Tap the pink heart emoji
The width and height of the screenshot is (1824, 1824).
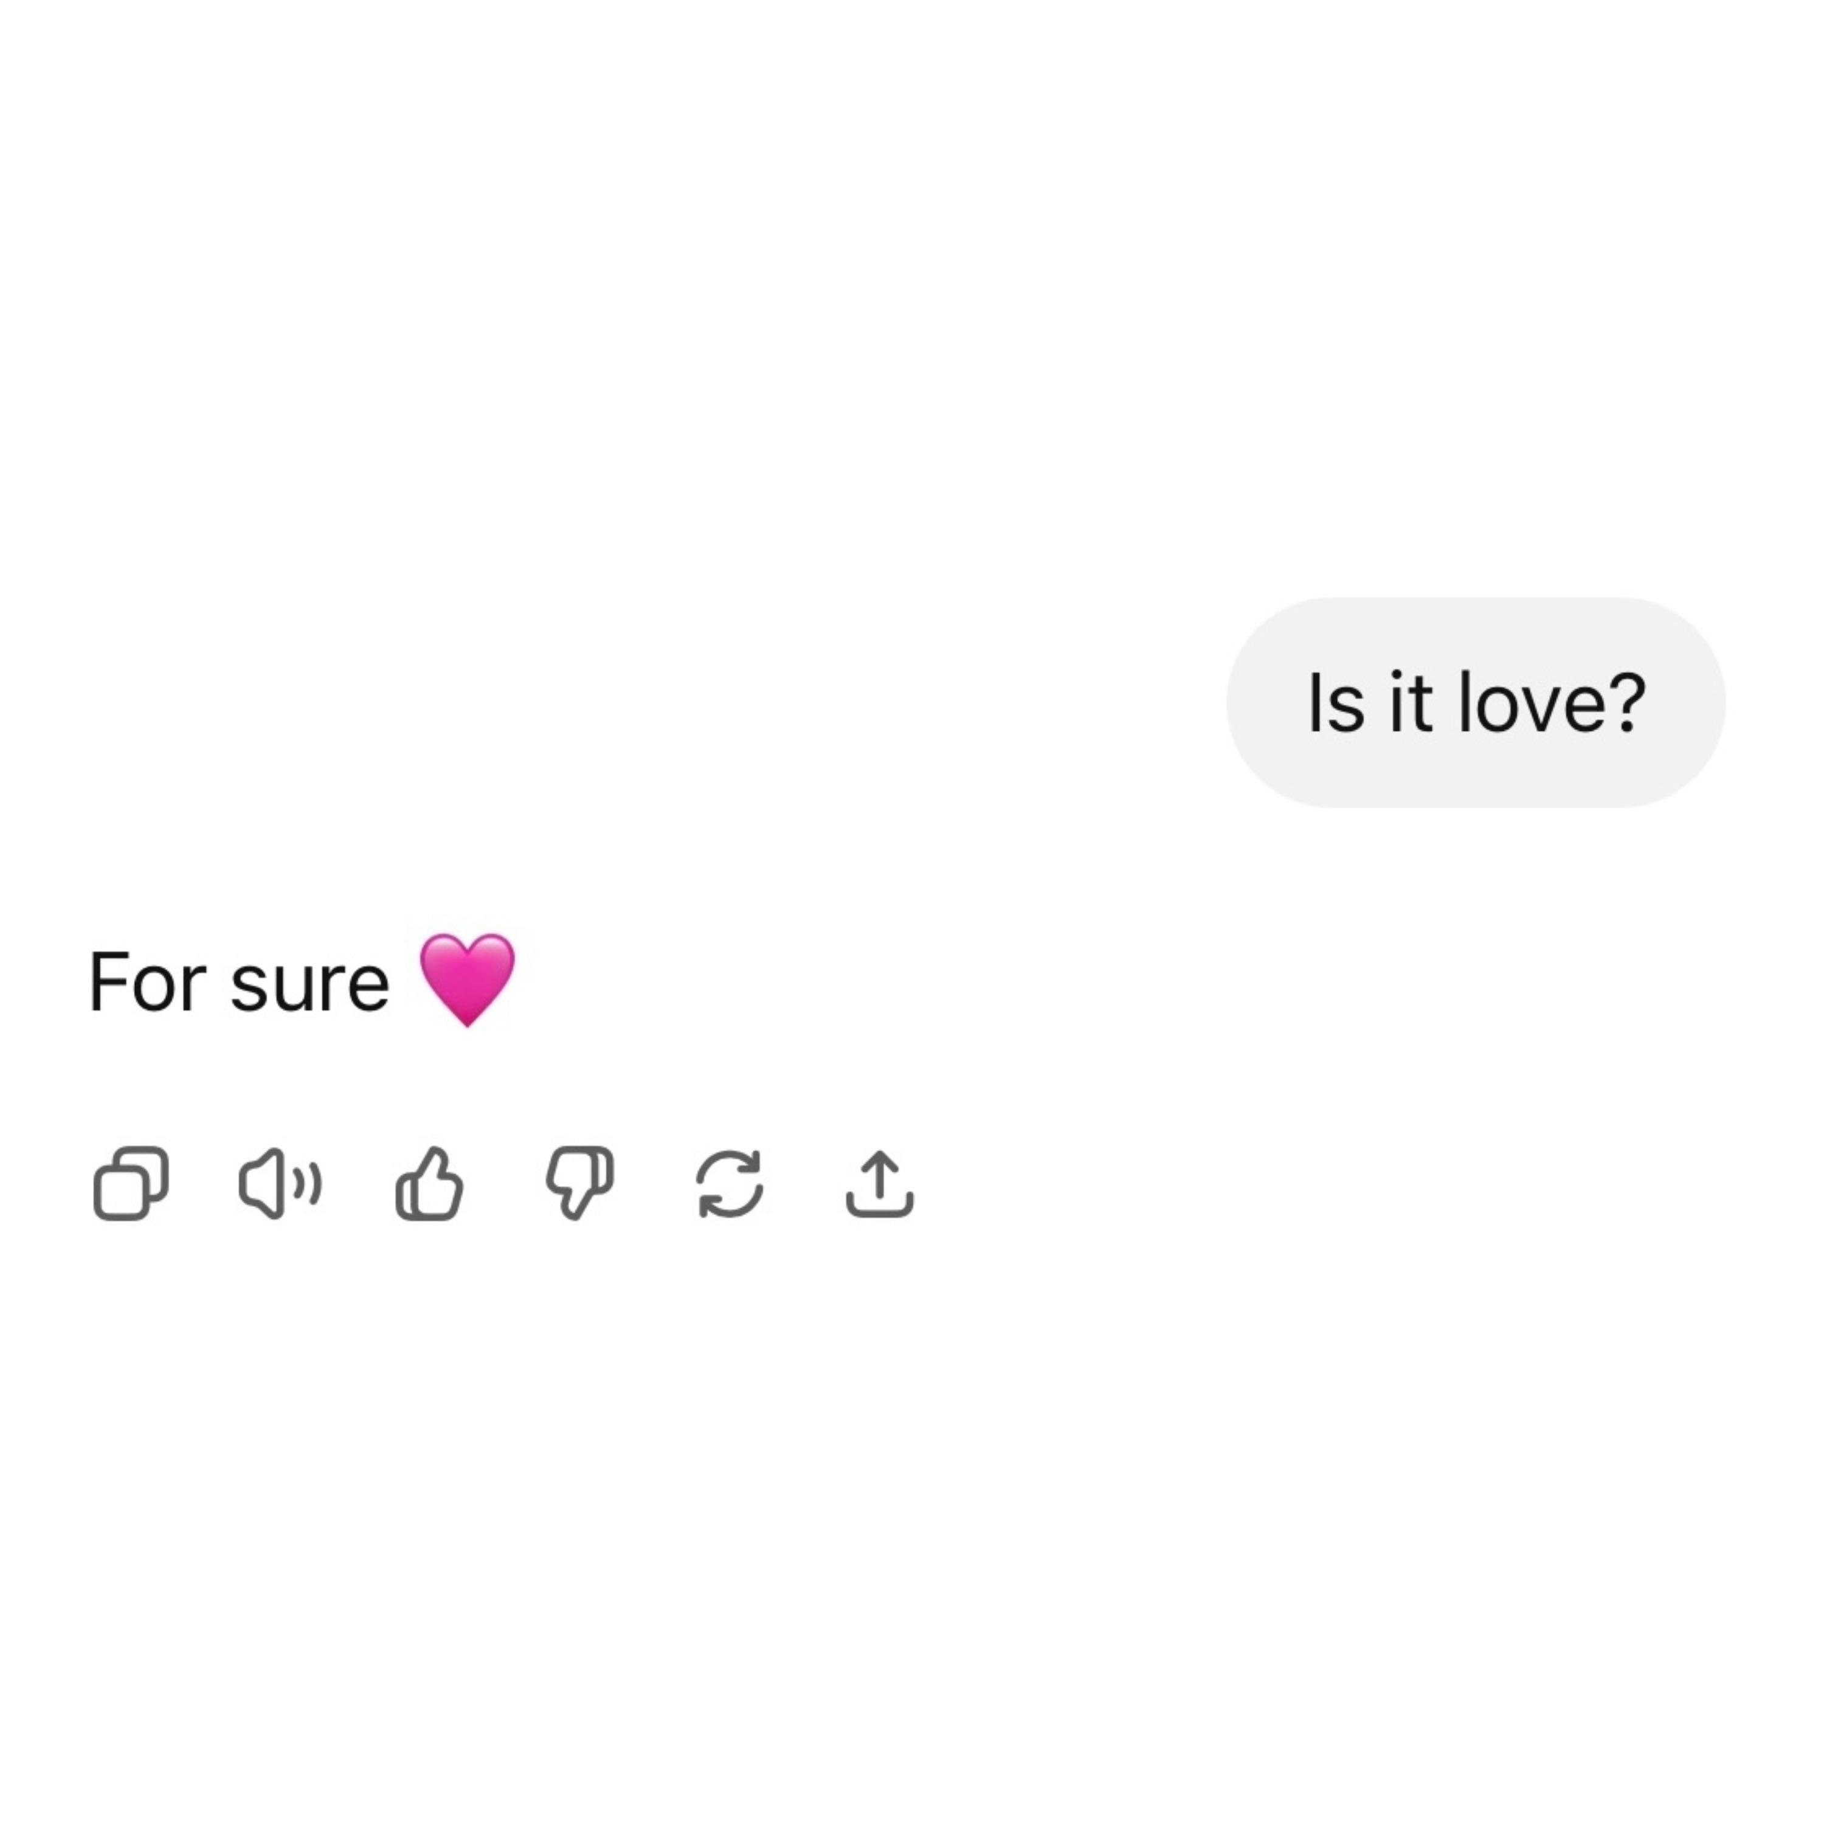(x=468, y=979)
